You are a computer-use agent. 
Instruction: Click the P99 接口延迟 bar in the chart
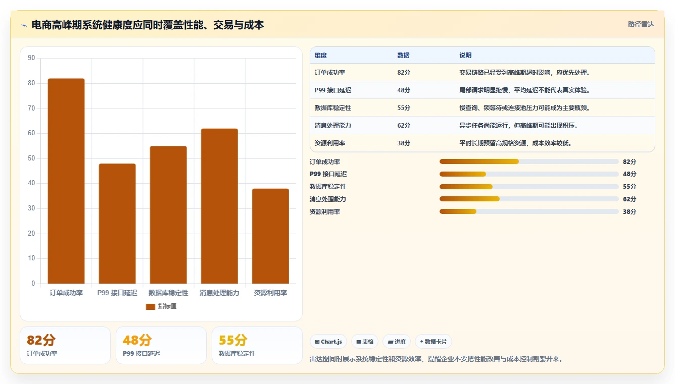point(117,224)
